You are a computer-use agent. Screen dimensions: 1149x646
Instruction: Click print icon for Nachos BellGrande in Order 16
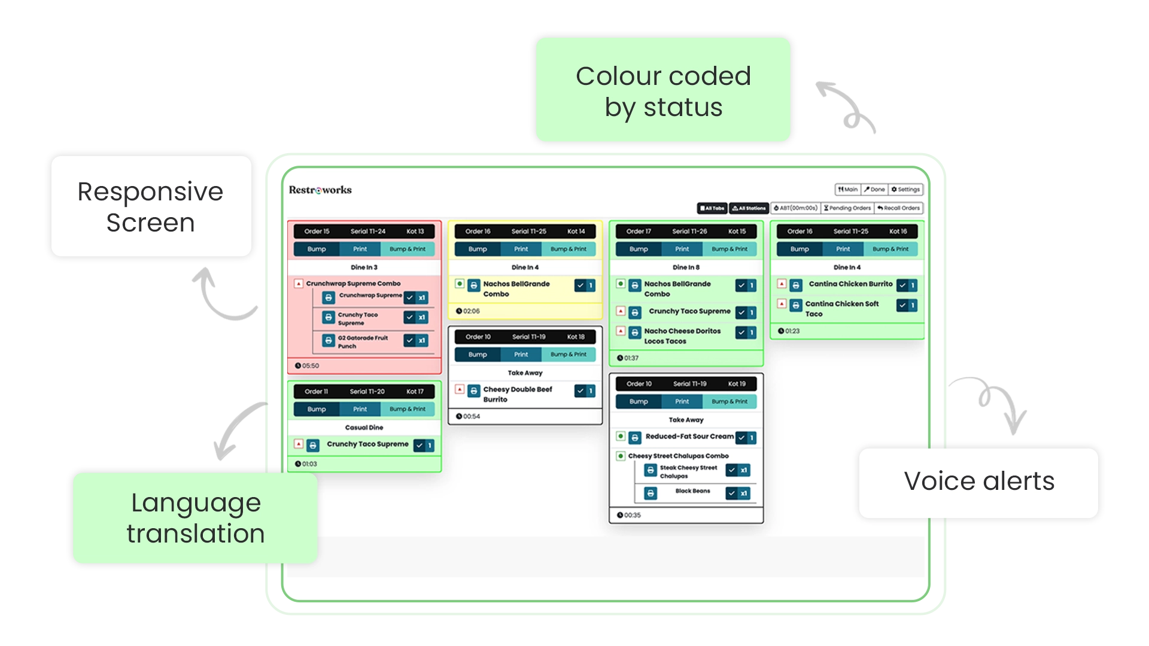pyautogui.click(x=473, y=285)
